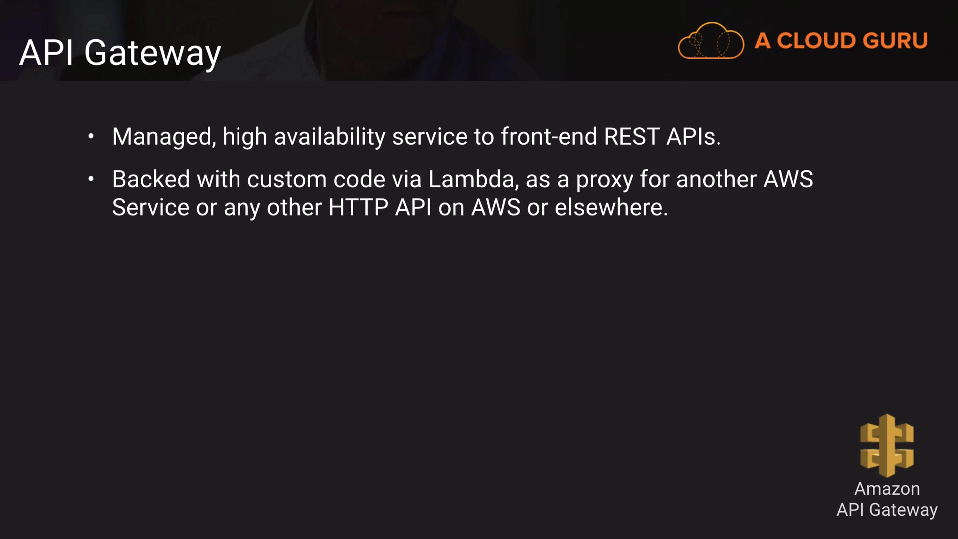
Task: Click the orange A CLOUD GURU brand text
Action: coord(841,41)
